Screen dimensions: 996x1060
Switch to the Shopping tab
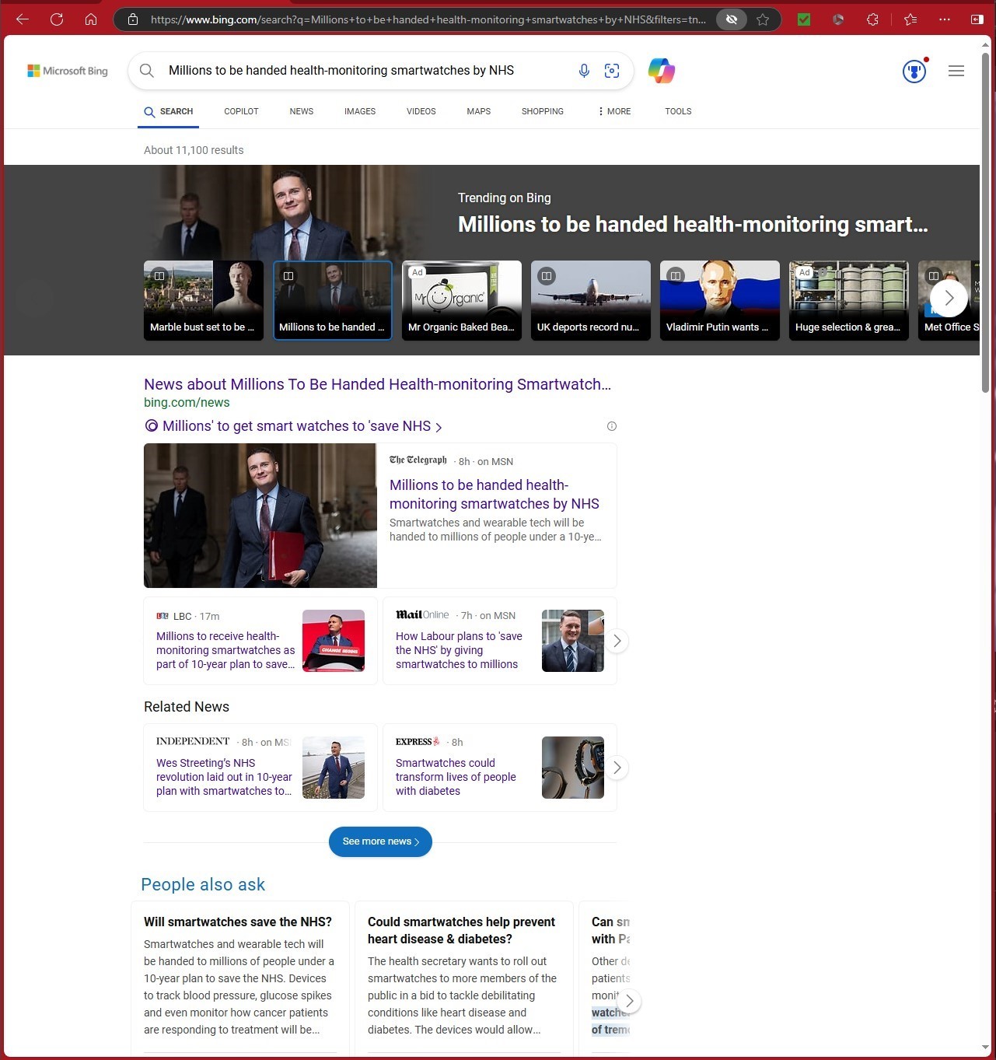click(543, 111)
